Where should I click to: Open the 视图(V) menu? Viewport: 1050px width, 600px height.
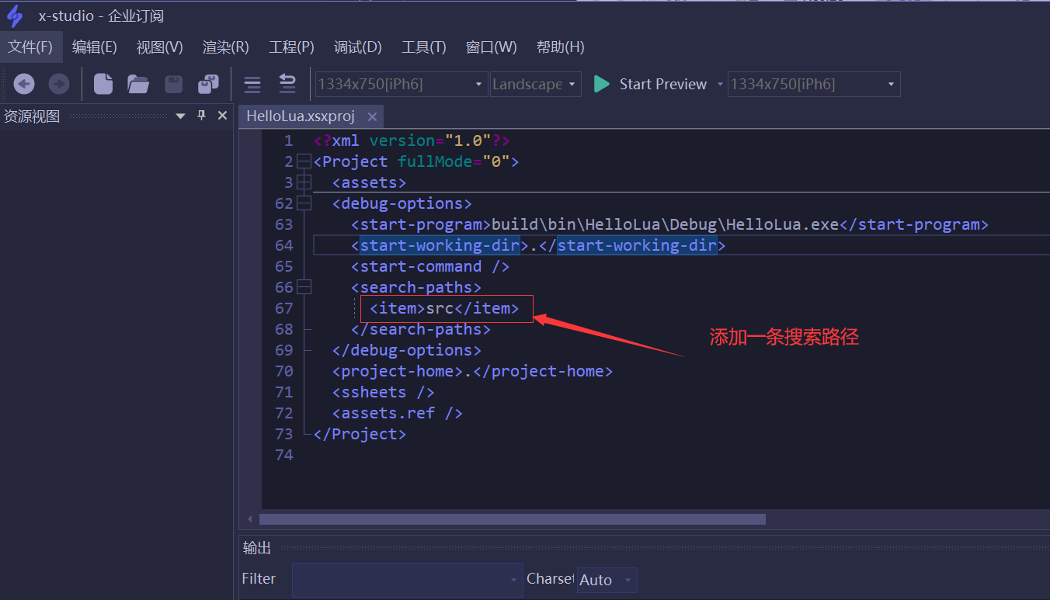click(x=160, y=47)
